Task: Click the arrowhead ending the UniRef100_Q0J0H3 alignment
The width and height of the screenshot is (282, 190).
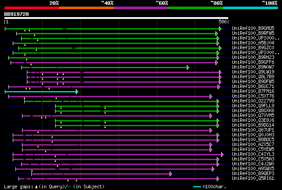Action: click(x=218, y=135)
